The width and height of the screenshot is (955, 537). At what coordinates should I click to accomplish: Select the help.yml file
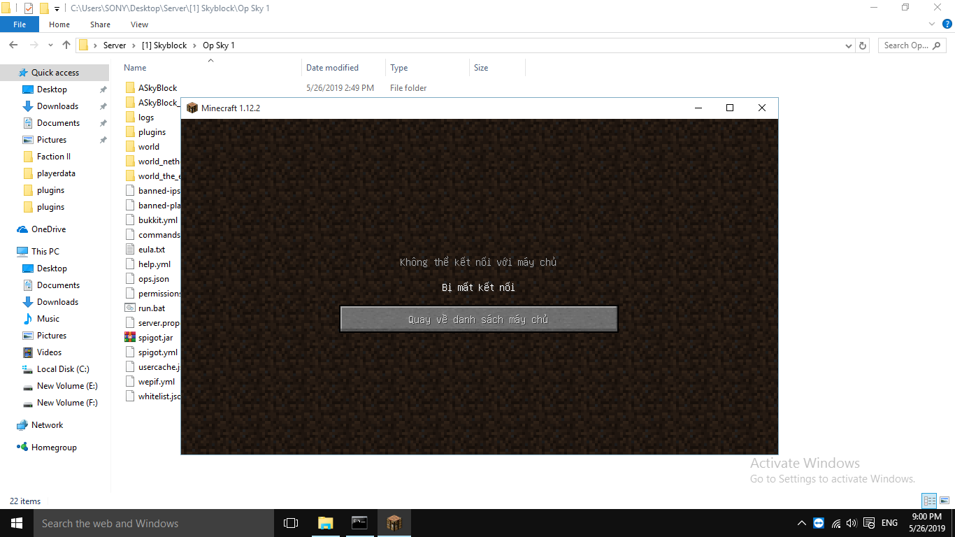click(155, 264)
